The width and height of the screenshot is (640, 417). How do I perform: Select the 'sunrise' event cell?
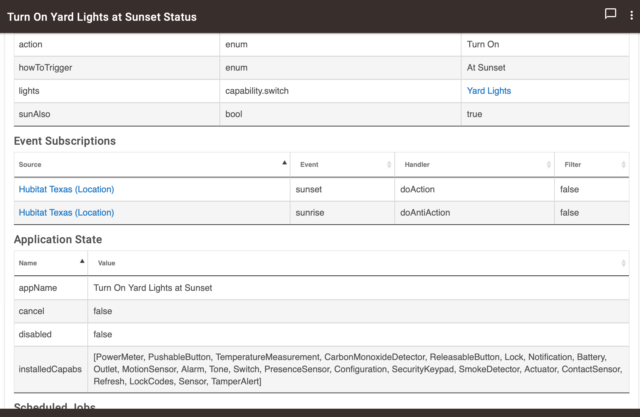tap(342, 213)
